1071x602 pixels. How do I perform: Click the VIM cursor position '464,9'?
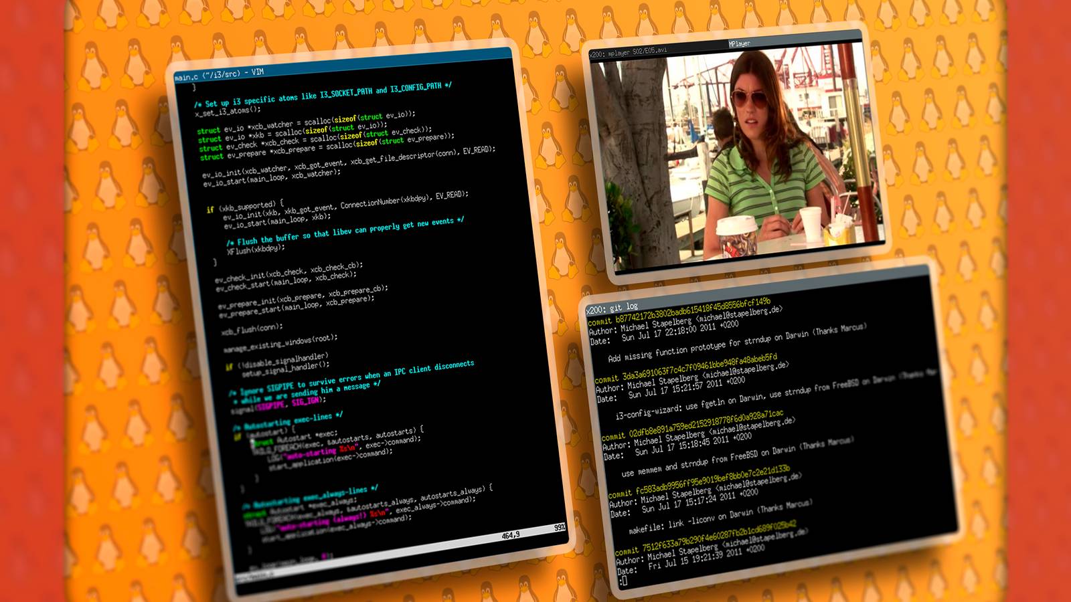[511, 535]
